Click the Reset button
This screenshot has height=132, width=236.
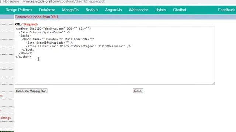(138, 91)
